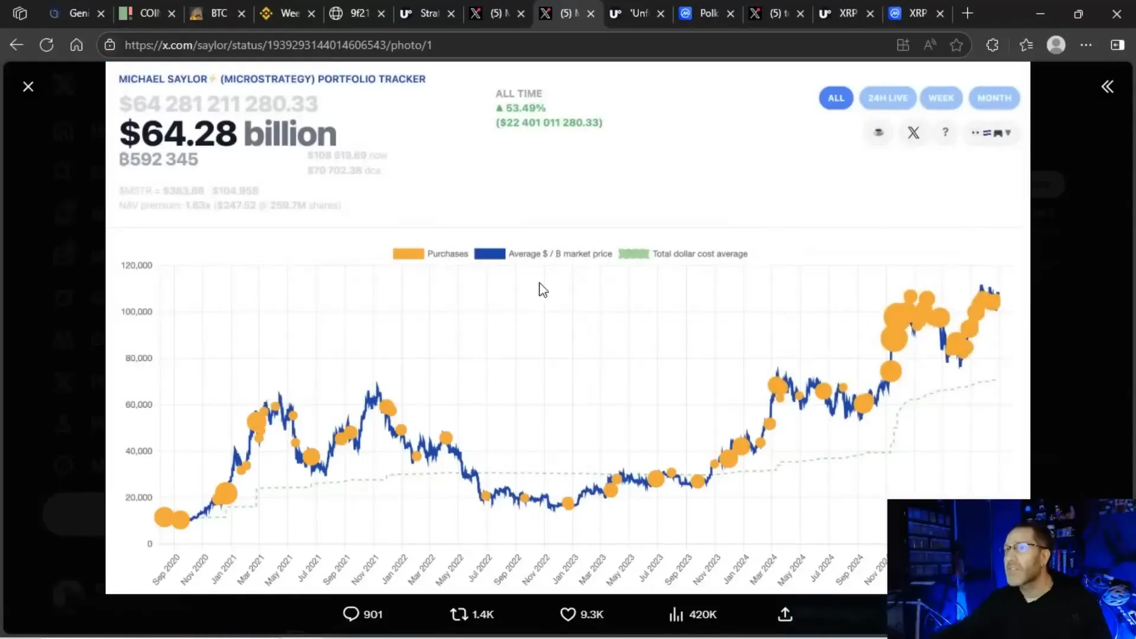Image resolution: width=1136 pixels, height=639 pixels.
Task: Open the Settings and more ellipsis menu
Action: (1086, 45)
